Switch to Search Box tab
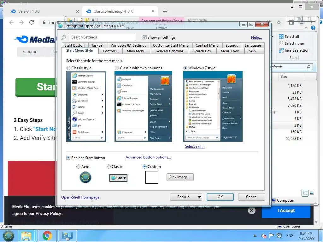The image size is (323, 242). point(202,51)
